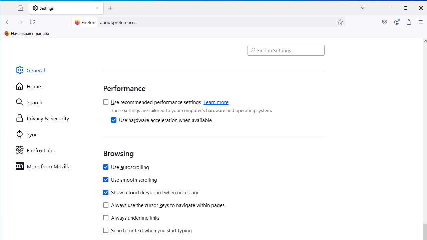Go back with the arrow icon

coord(8,22)
